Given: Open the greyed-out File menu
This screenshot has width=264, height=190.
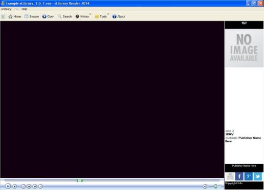Looking at the screenshot, I should coord(16,9).
